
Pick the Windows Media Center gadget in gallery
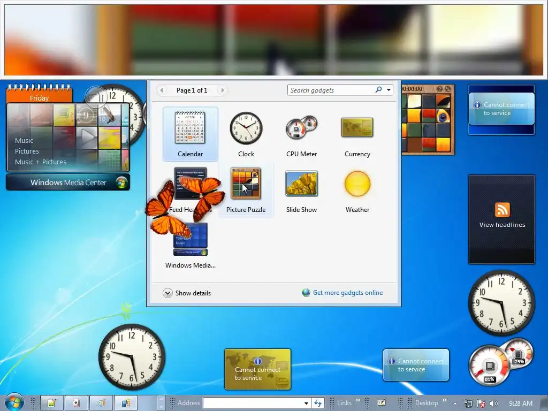click(190, 245)
